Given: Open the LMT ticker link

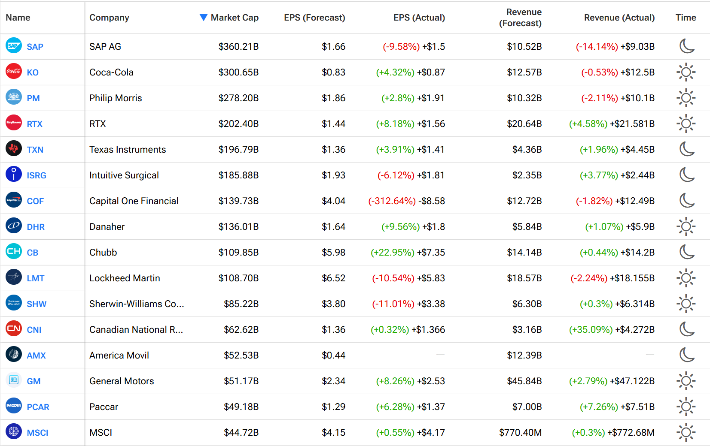Looking at the screenshot, I should (36, 278).
